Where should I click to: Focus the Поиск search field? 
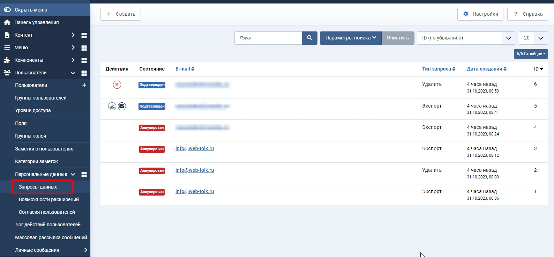click(x=268, y=38)
